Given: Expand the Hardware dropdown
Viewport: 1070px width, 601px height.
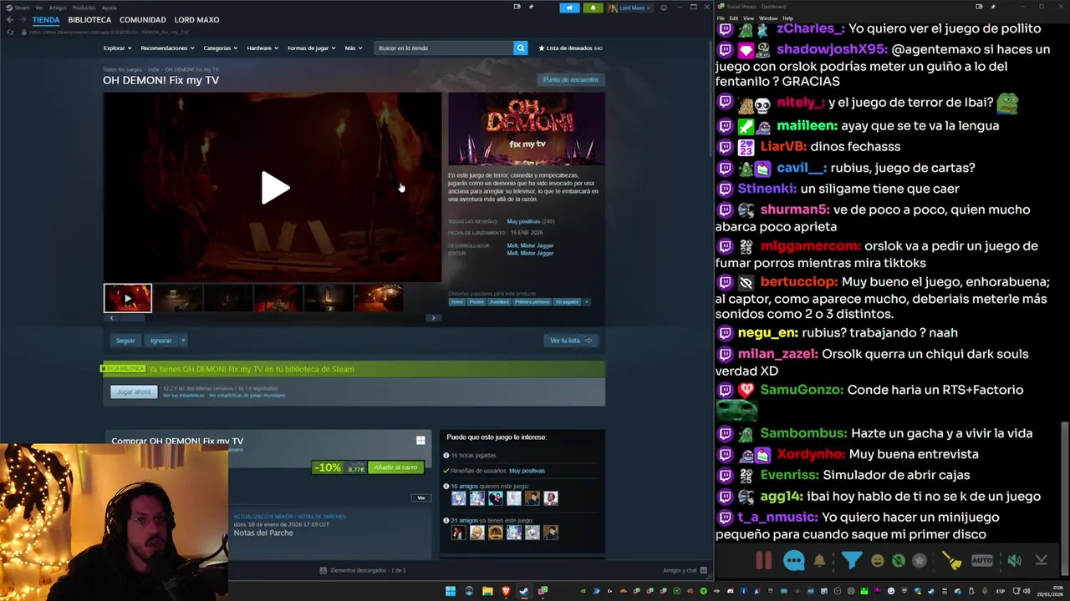Looking at the screenshot, I should (262, 48).
